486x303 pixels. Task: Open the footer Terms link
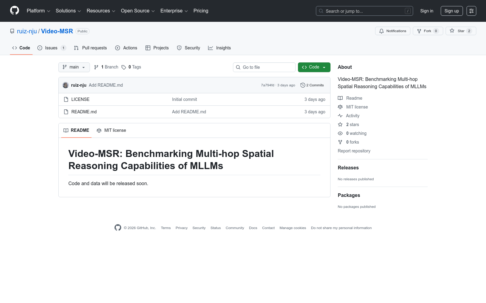point(166,228)
